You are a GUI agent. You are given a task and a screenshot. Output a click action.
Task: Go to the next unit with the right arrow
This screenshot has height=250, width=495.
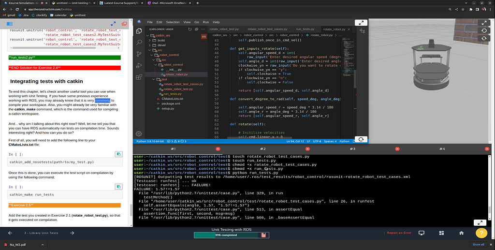click(72, 233)
